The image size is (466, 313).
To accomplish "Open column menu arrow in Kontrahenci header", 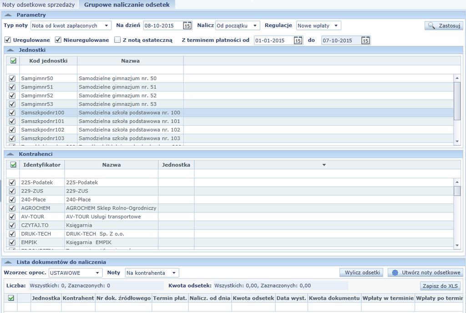I will 324,165.
